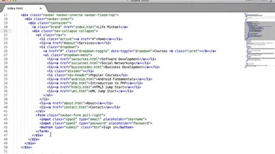Click "contact.html" href value

(x=75, y=107)
